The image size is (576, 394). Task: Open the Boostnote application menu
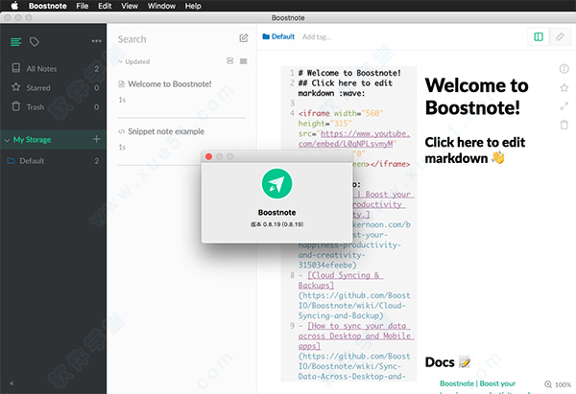(48, 6)
